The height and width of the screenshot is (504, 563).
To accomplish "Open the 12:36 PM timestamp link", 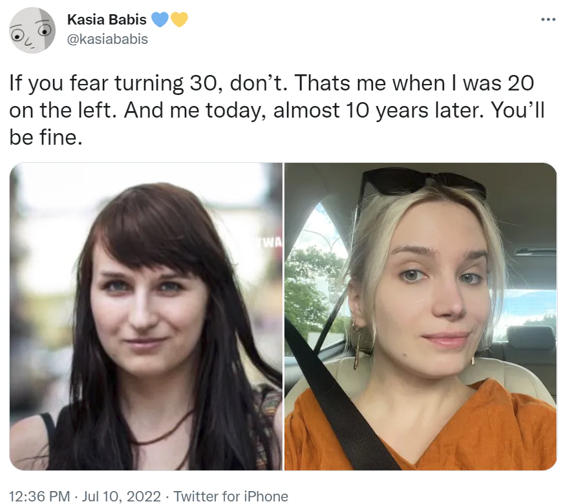I will click(x=39, y=496).
